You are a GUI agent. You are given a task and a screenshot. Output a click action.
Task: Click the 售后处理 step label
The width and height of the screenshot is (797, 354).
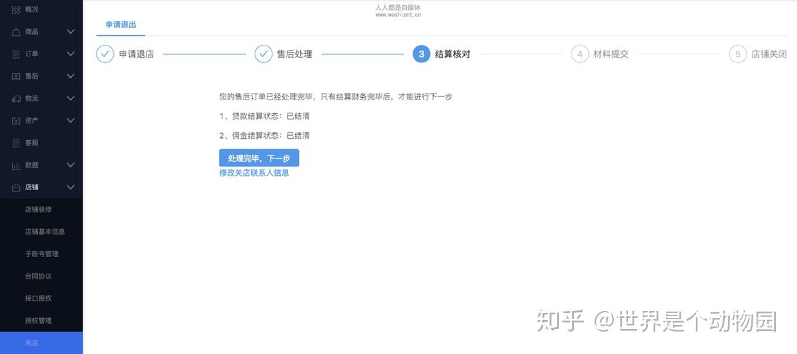pos(294,54)
